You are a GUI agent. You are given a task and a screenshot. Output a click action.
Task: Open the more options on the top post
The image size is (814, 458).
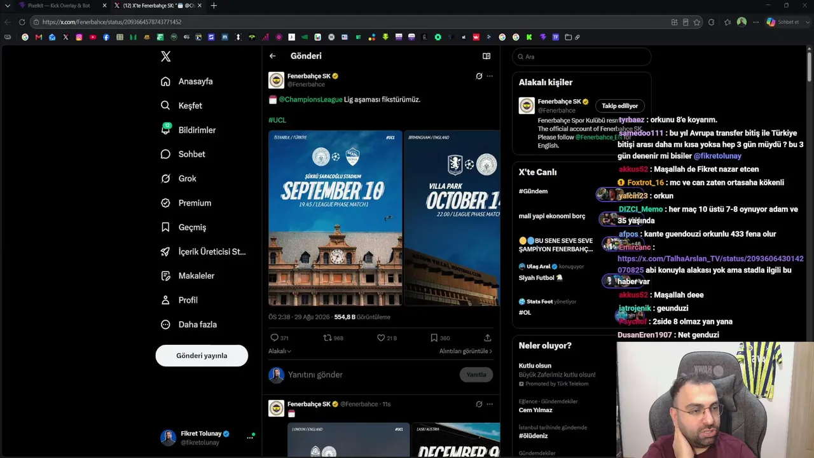490,76
